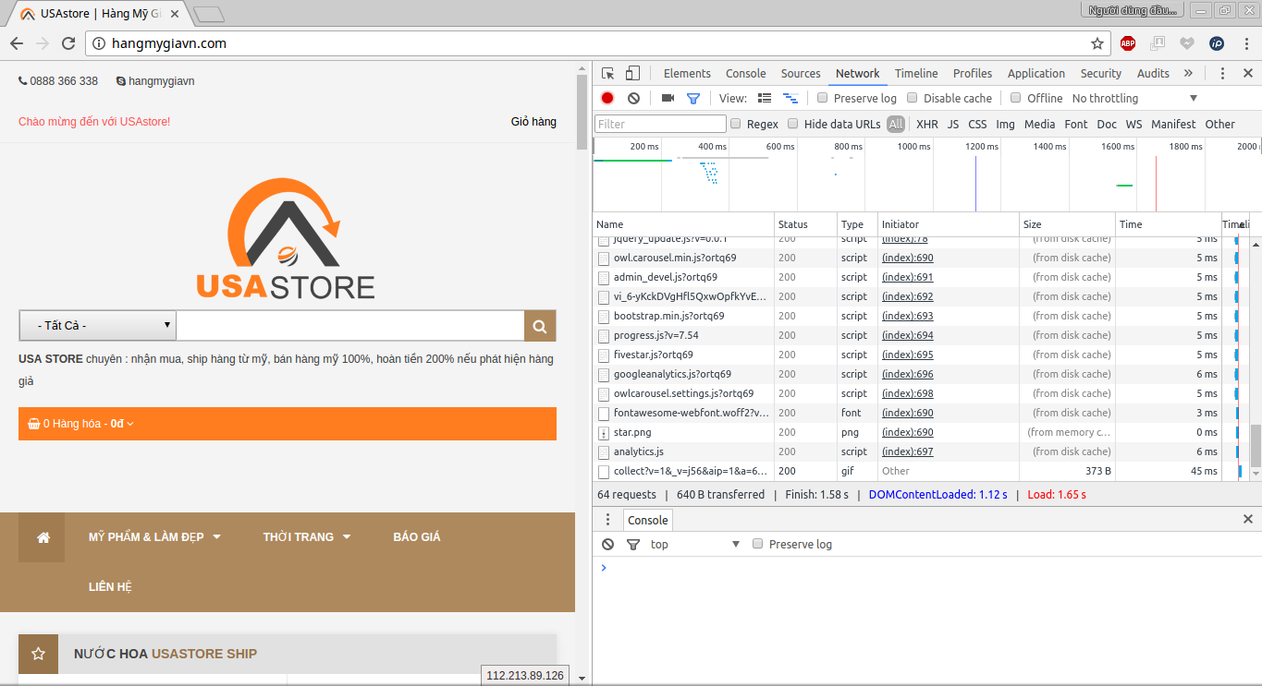Open the Chrome three-dot menu

[x=1244, y=43]
